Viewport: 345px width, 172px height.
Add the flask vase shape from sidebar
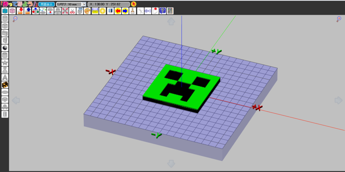point(5,70)
